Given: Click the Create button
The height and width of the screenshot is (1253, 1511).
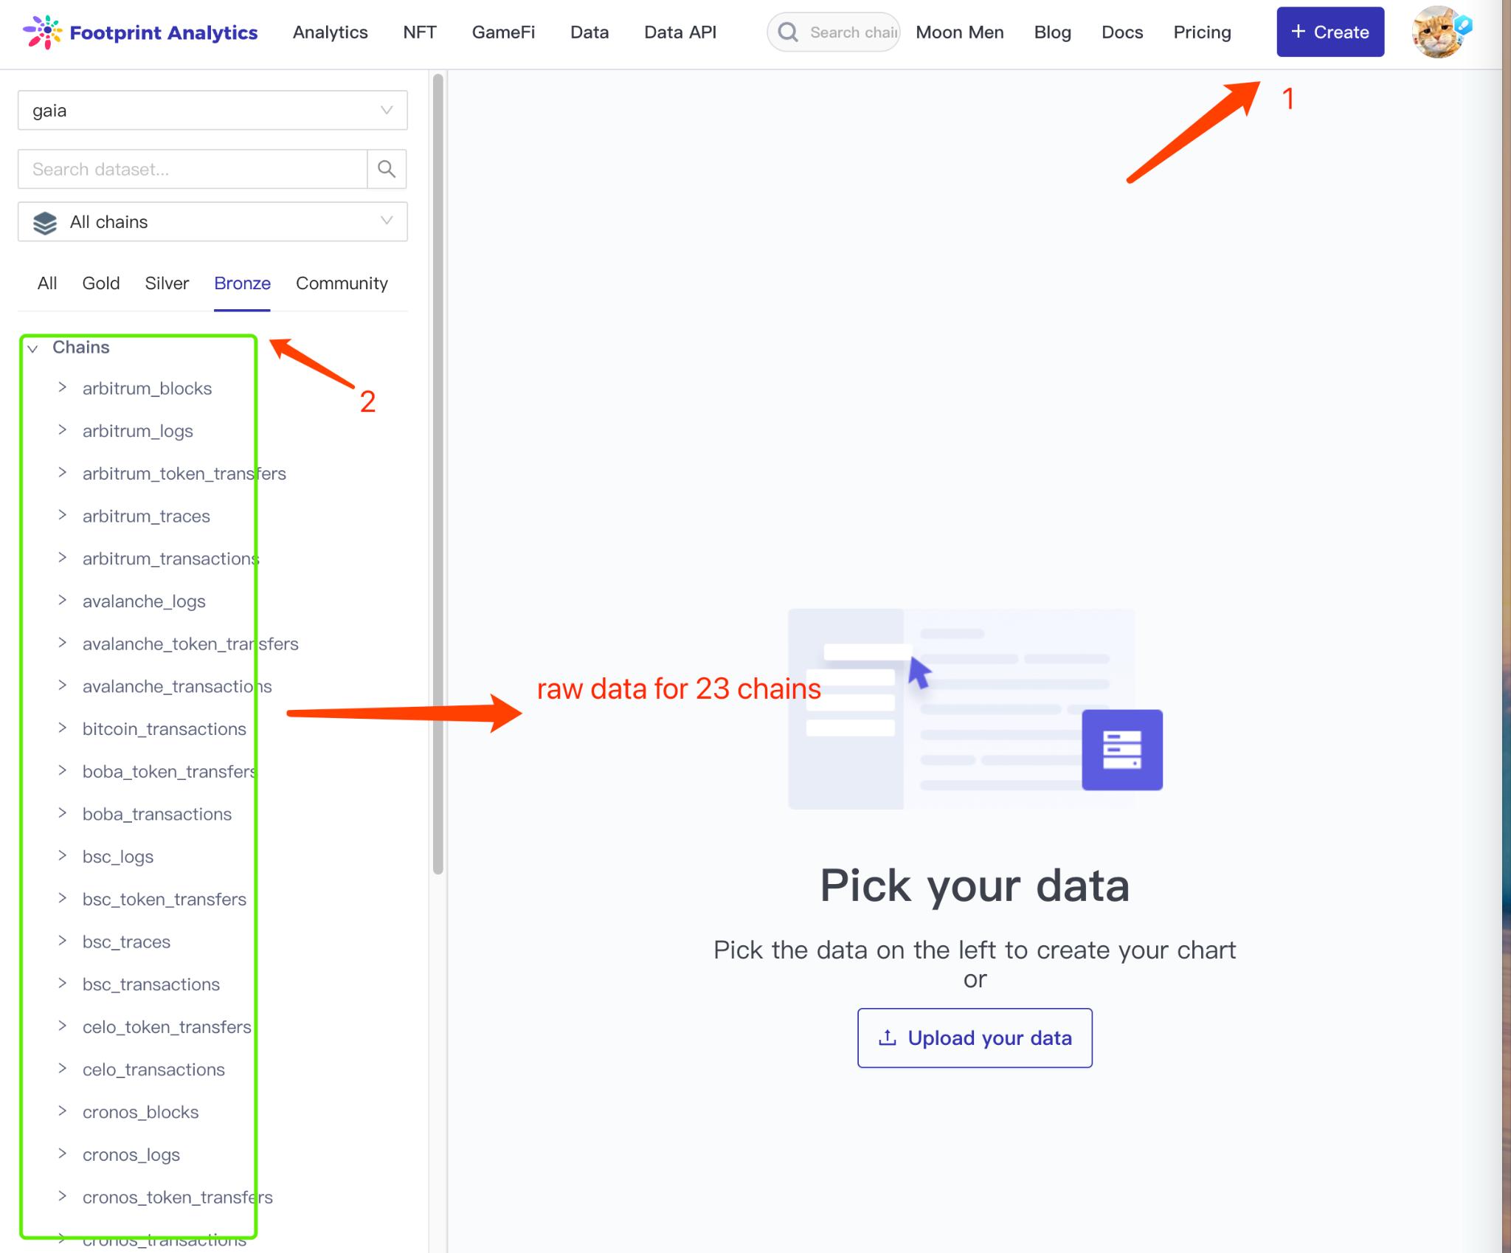Looking at the screenshot, I should (x=1330, y=32).
